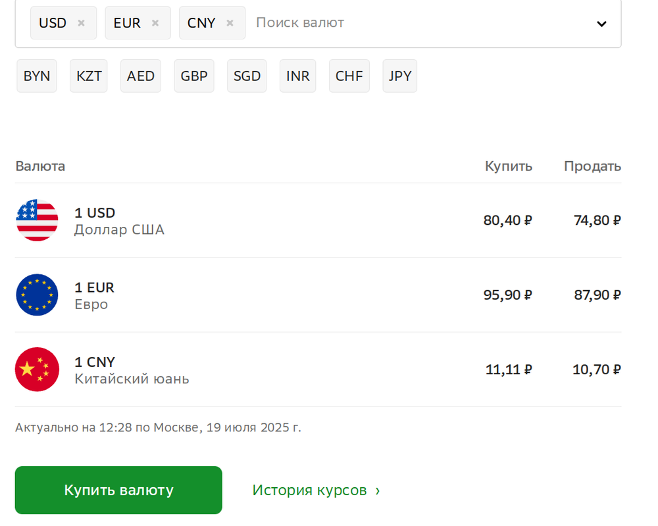Pick the JPY quick currency
This screenshot has width=658, height=526.
click(x=399, y=76)
